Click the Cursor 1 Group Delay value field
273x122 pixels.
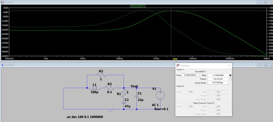218,83
